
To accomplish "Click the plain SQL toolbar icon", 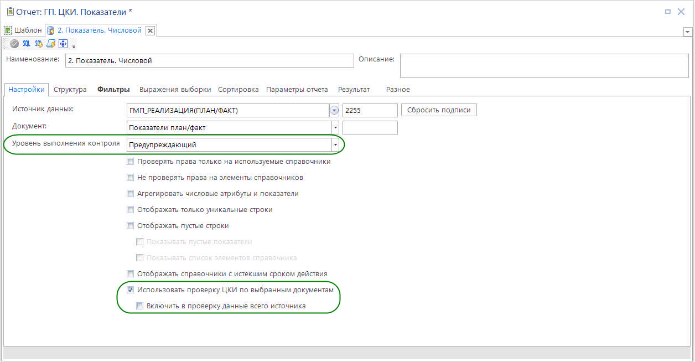I will click(x=27, y=44).
